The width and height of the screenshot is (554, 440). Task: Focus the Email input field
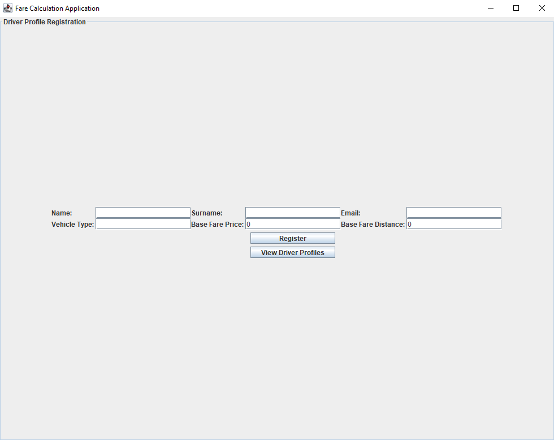[453, 212]
